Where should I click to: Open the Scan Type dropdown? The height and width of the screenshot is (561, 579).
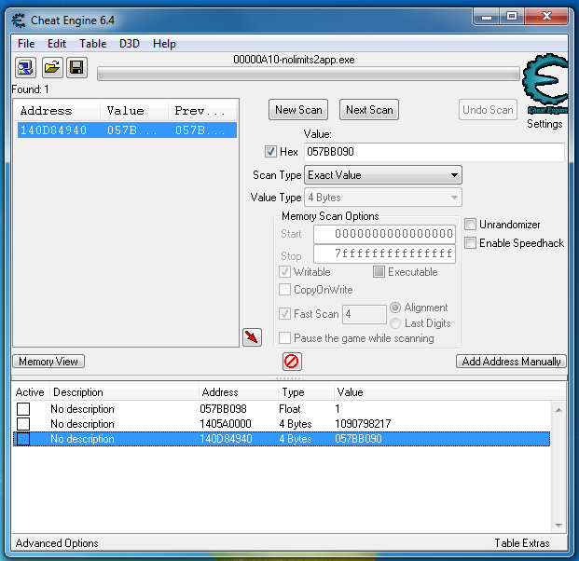coord(383,175)
